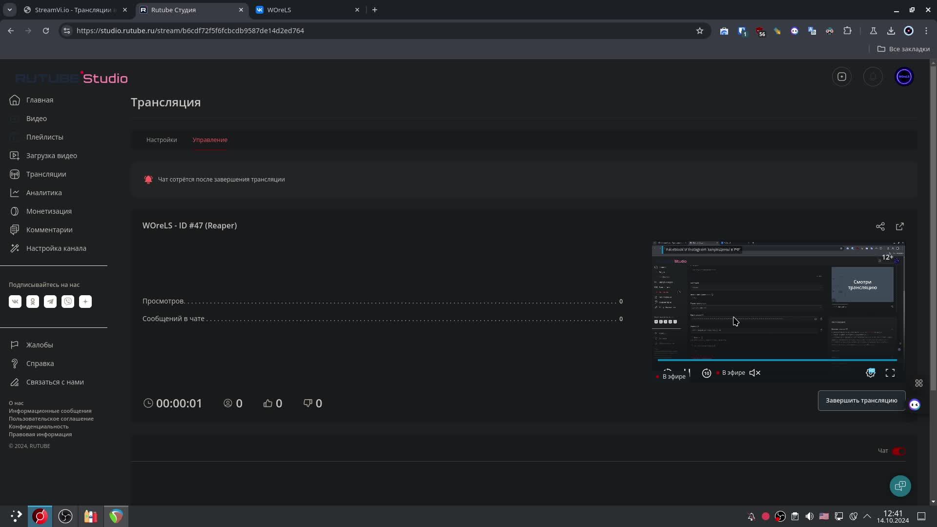This screenshot has height=527, width=937.
Task: Click Связаться с нами in sidebar
Action: point(47,382)
